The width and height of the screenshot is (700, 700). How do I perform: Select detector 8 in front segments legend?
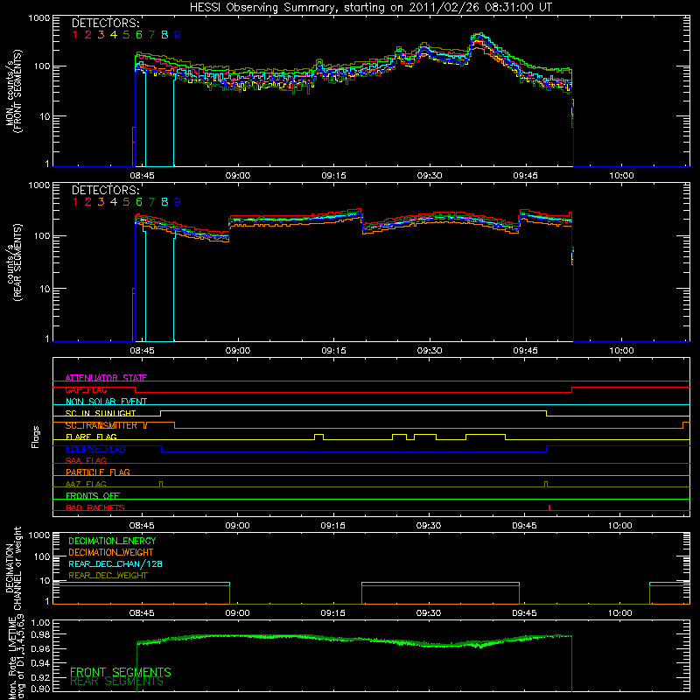(x=164, y=35)
